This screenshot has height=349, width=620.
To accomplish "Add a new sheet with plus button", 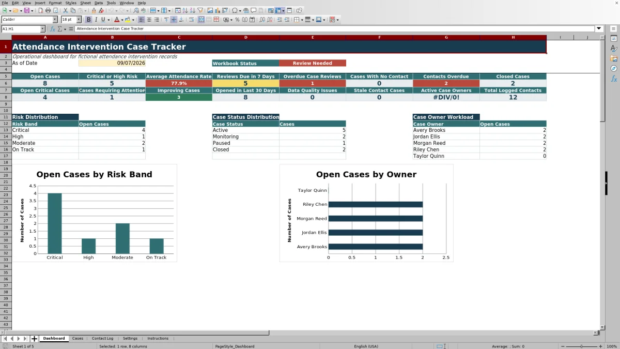I will [35, 339].
